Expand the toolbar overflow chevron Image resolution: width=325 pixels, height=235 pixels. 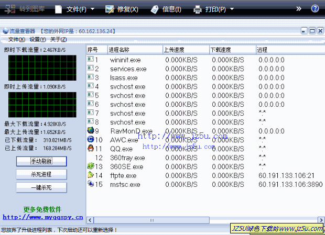coord(299,9)
